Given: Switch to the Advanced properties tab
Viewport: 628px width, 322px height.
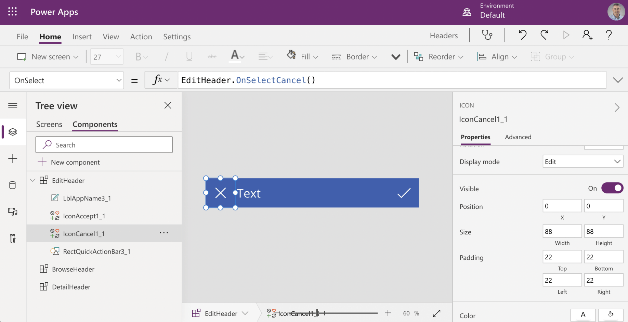Looking at the screenshot, I should (518, 137).
